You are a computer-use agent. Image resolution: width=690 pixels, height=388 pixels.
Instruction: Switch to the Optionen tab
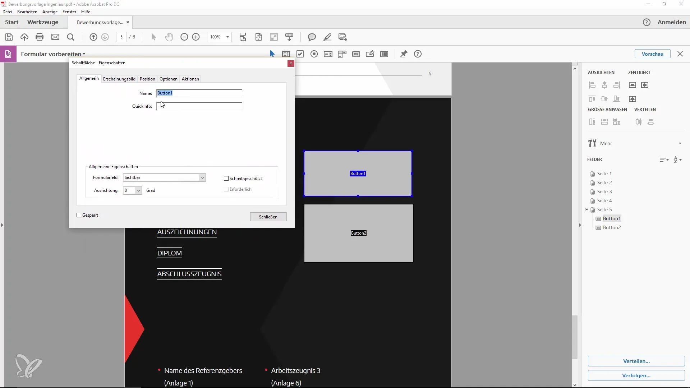point(169,79)
